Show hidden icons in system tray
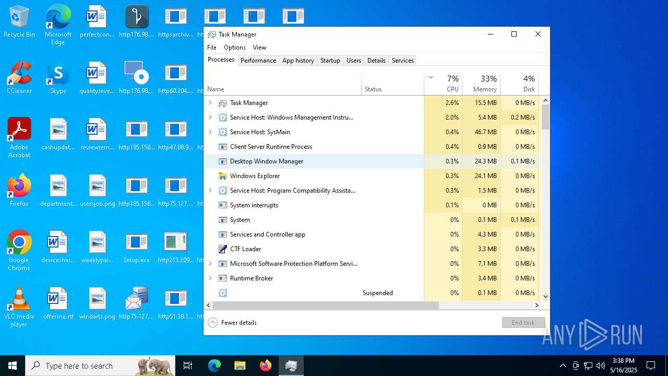Screen dimensions: 668x376 563,366
